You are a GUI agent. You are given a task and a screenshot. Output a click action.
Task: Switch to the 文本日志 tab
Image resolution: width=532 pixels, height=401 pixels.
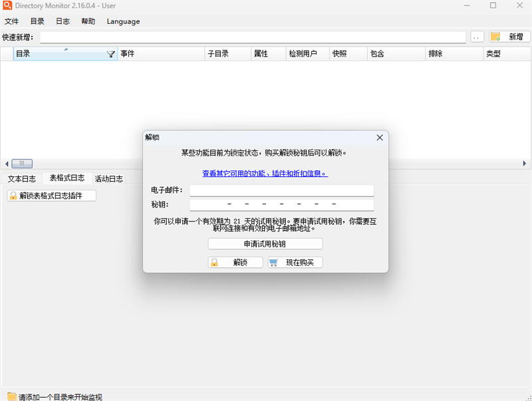tap(22, 178)
